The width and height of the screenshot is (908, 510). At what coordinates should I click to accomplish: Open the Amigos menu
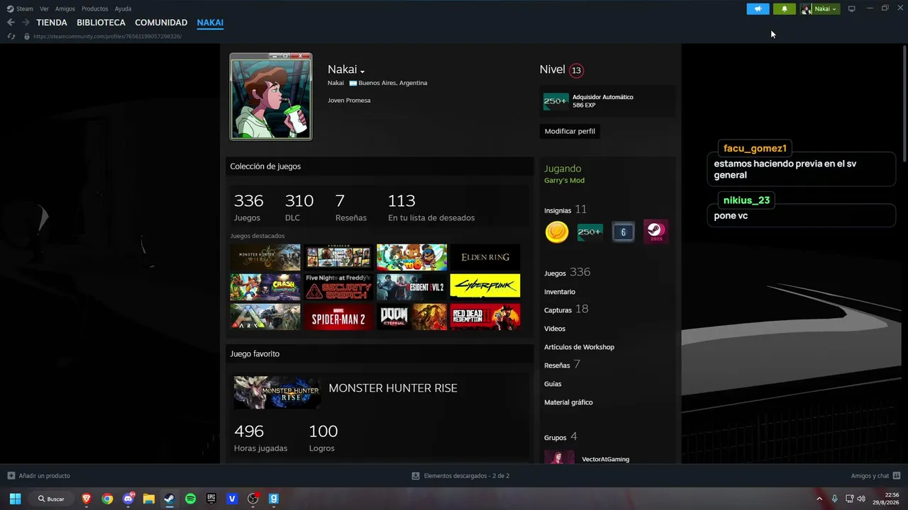click(x=65, y=9)
